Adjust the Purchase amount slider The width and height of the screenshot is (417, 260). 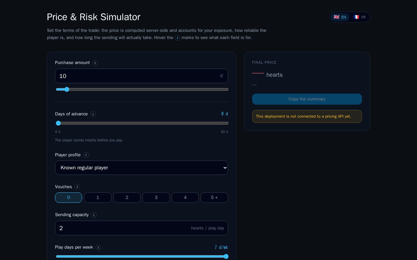pyautogui.click(x=142, y=89)
